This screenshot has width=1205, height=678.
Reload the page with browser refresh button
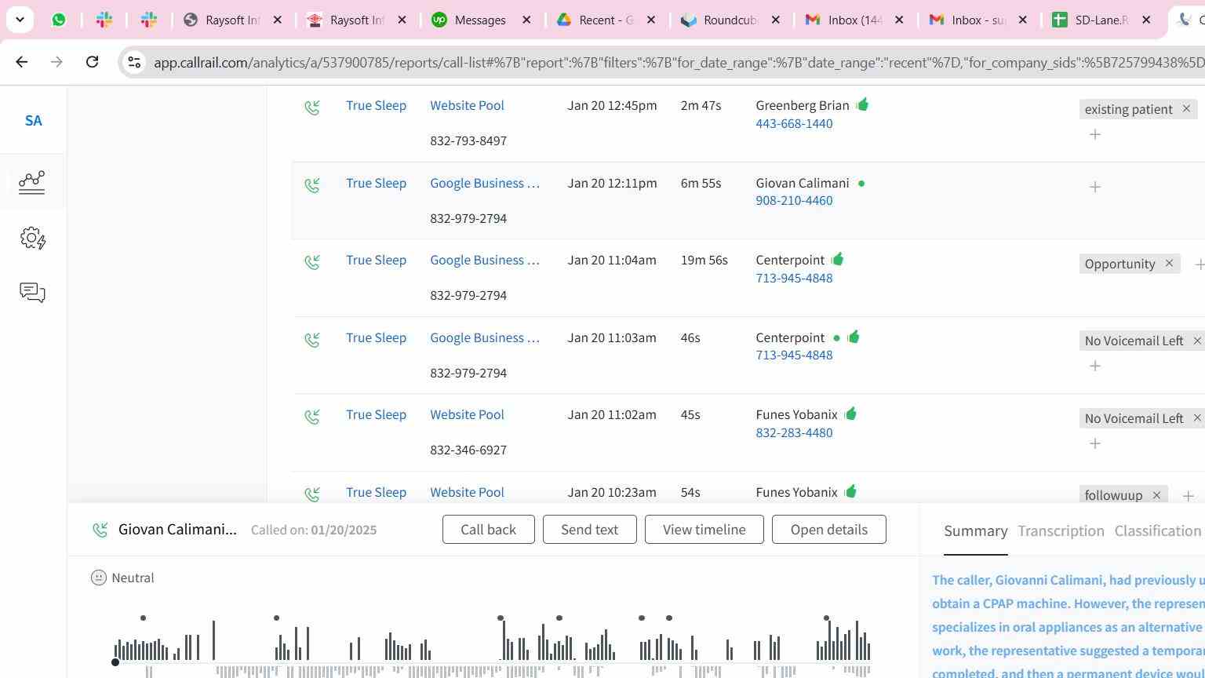point(92,61)
